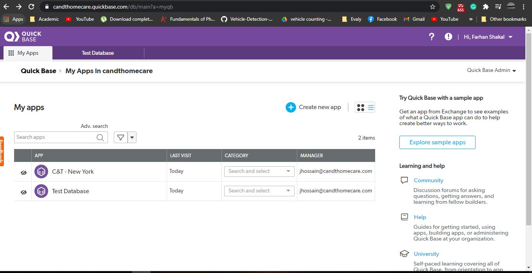Image resolution: width=532 pixels, height=273 pixels.
Task: Open the Other bookmarks folder
Action: click(x=503, y=19)
